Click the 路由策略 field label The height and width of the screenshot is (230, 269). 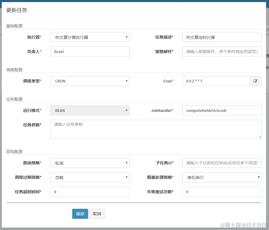(x=32, y=163)
